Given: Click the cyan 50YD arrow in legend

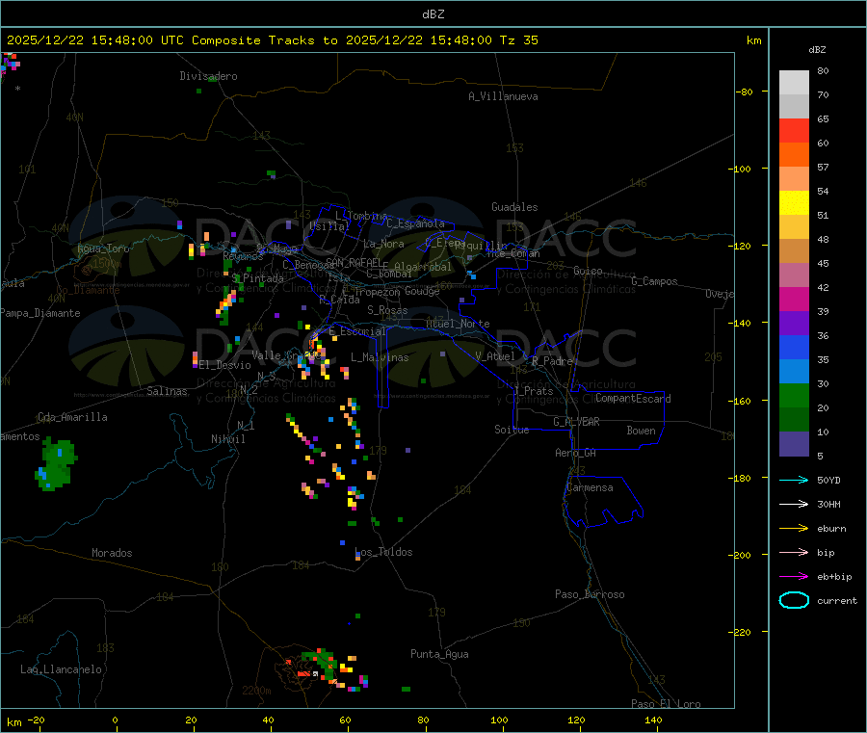Looking at the screenshot, I should (x=794, y=480).
